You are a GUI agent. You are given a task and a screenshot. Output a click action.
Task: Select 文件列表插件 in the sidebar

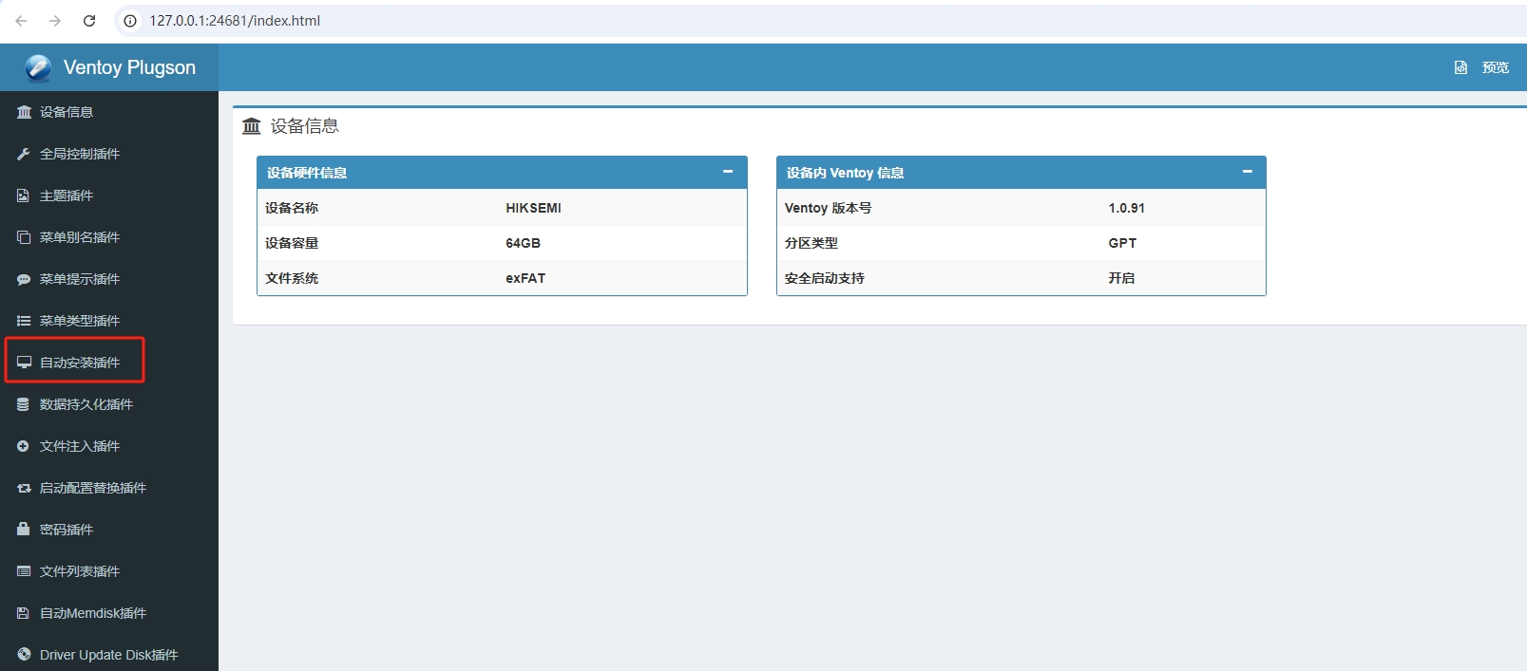coord(79,571)
